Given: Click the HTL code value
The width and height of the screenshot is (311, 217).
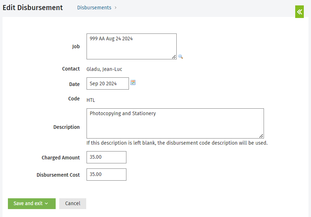Looking at the screenshot, I should [x=90, y=100].
